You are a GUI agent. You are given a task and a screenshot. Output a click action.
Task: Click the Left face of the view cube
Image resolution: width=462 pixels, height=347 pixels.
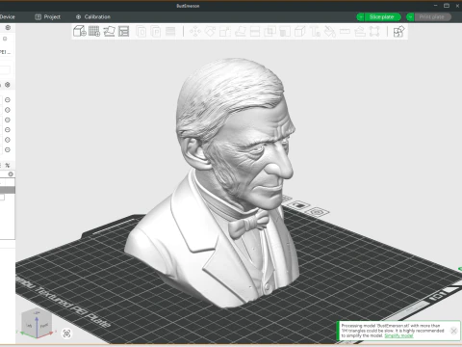coord(29,325)
